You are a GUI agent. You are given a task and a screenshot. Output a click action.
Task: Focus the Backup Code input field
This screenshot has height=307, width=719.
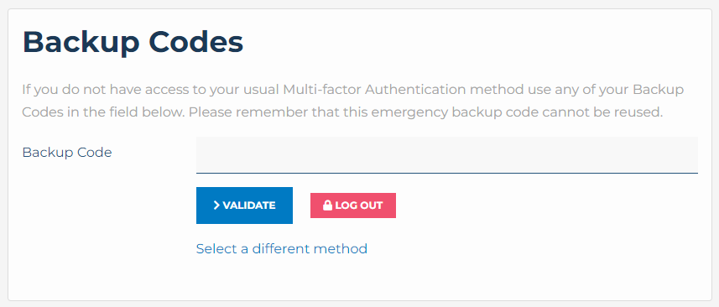point(447,155)
